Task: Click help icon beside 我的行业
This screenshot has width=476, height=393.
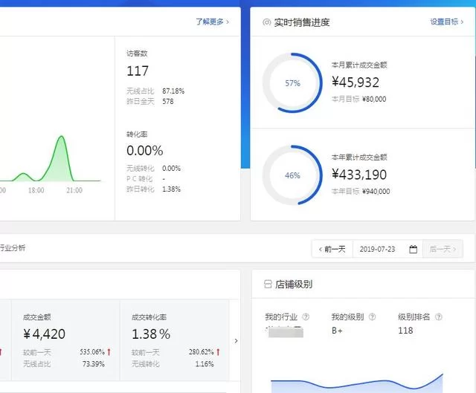Action: (306, 317)
